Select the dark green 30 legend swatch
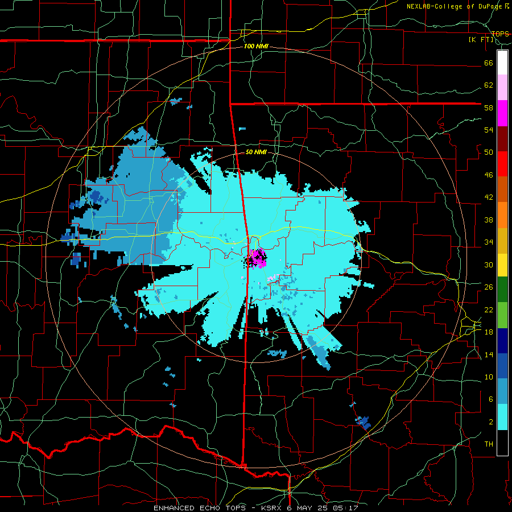This screenshot has height=512, width=512. pos(502,290)
